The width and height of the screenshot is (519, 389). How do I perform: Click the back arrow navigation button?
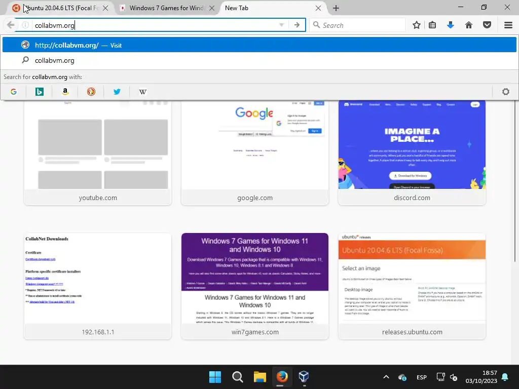(x=11, y=25)
